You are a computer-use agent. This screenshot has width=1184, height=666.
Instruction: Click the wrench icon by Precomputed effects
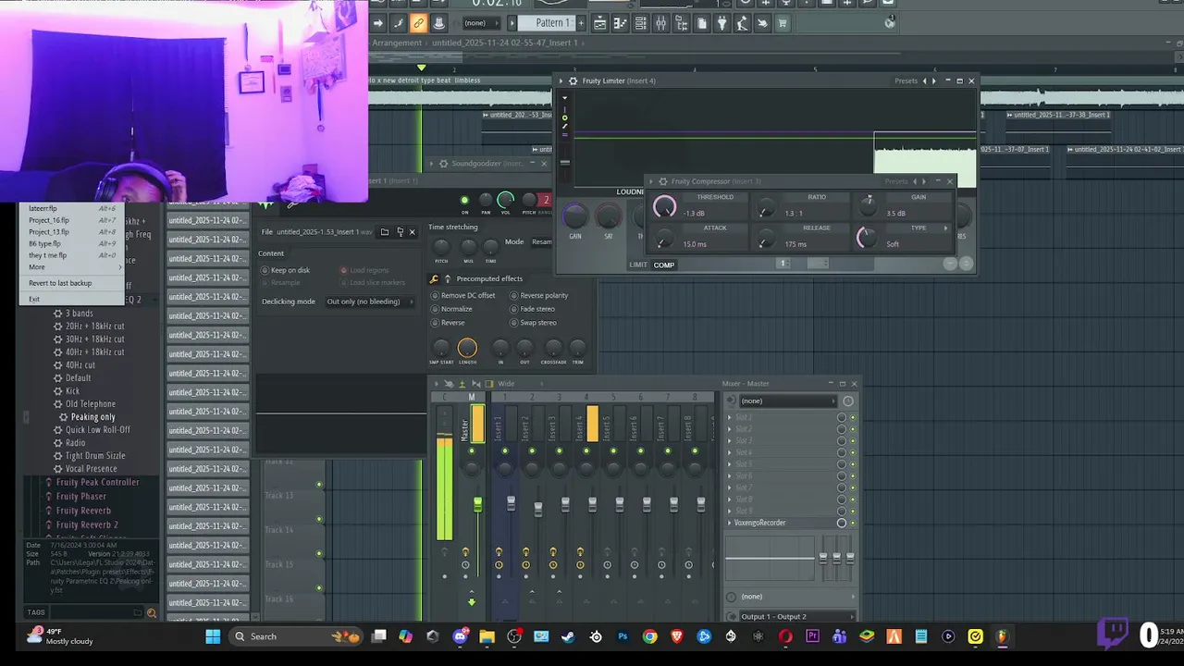[x=435, y=278]
